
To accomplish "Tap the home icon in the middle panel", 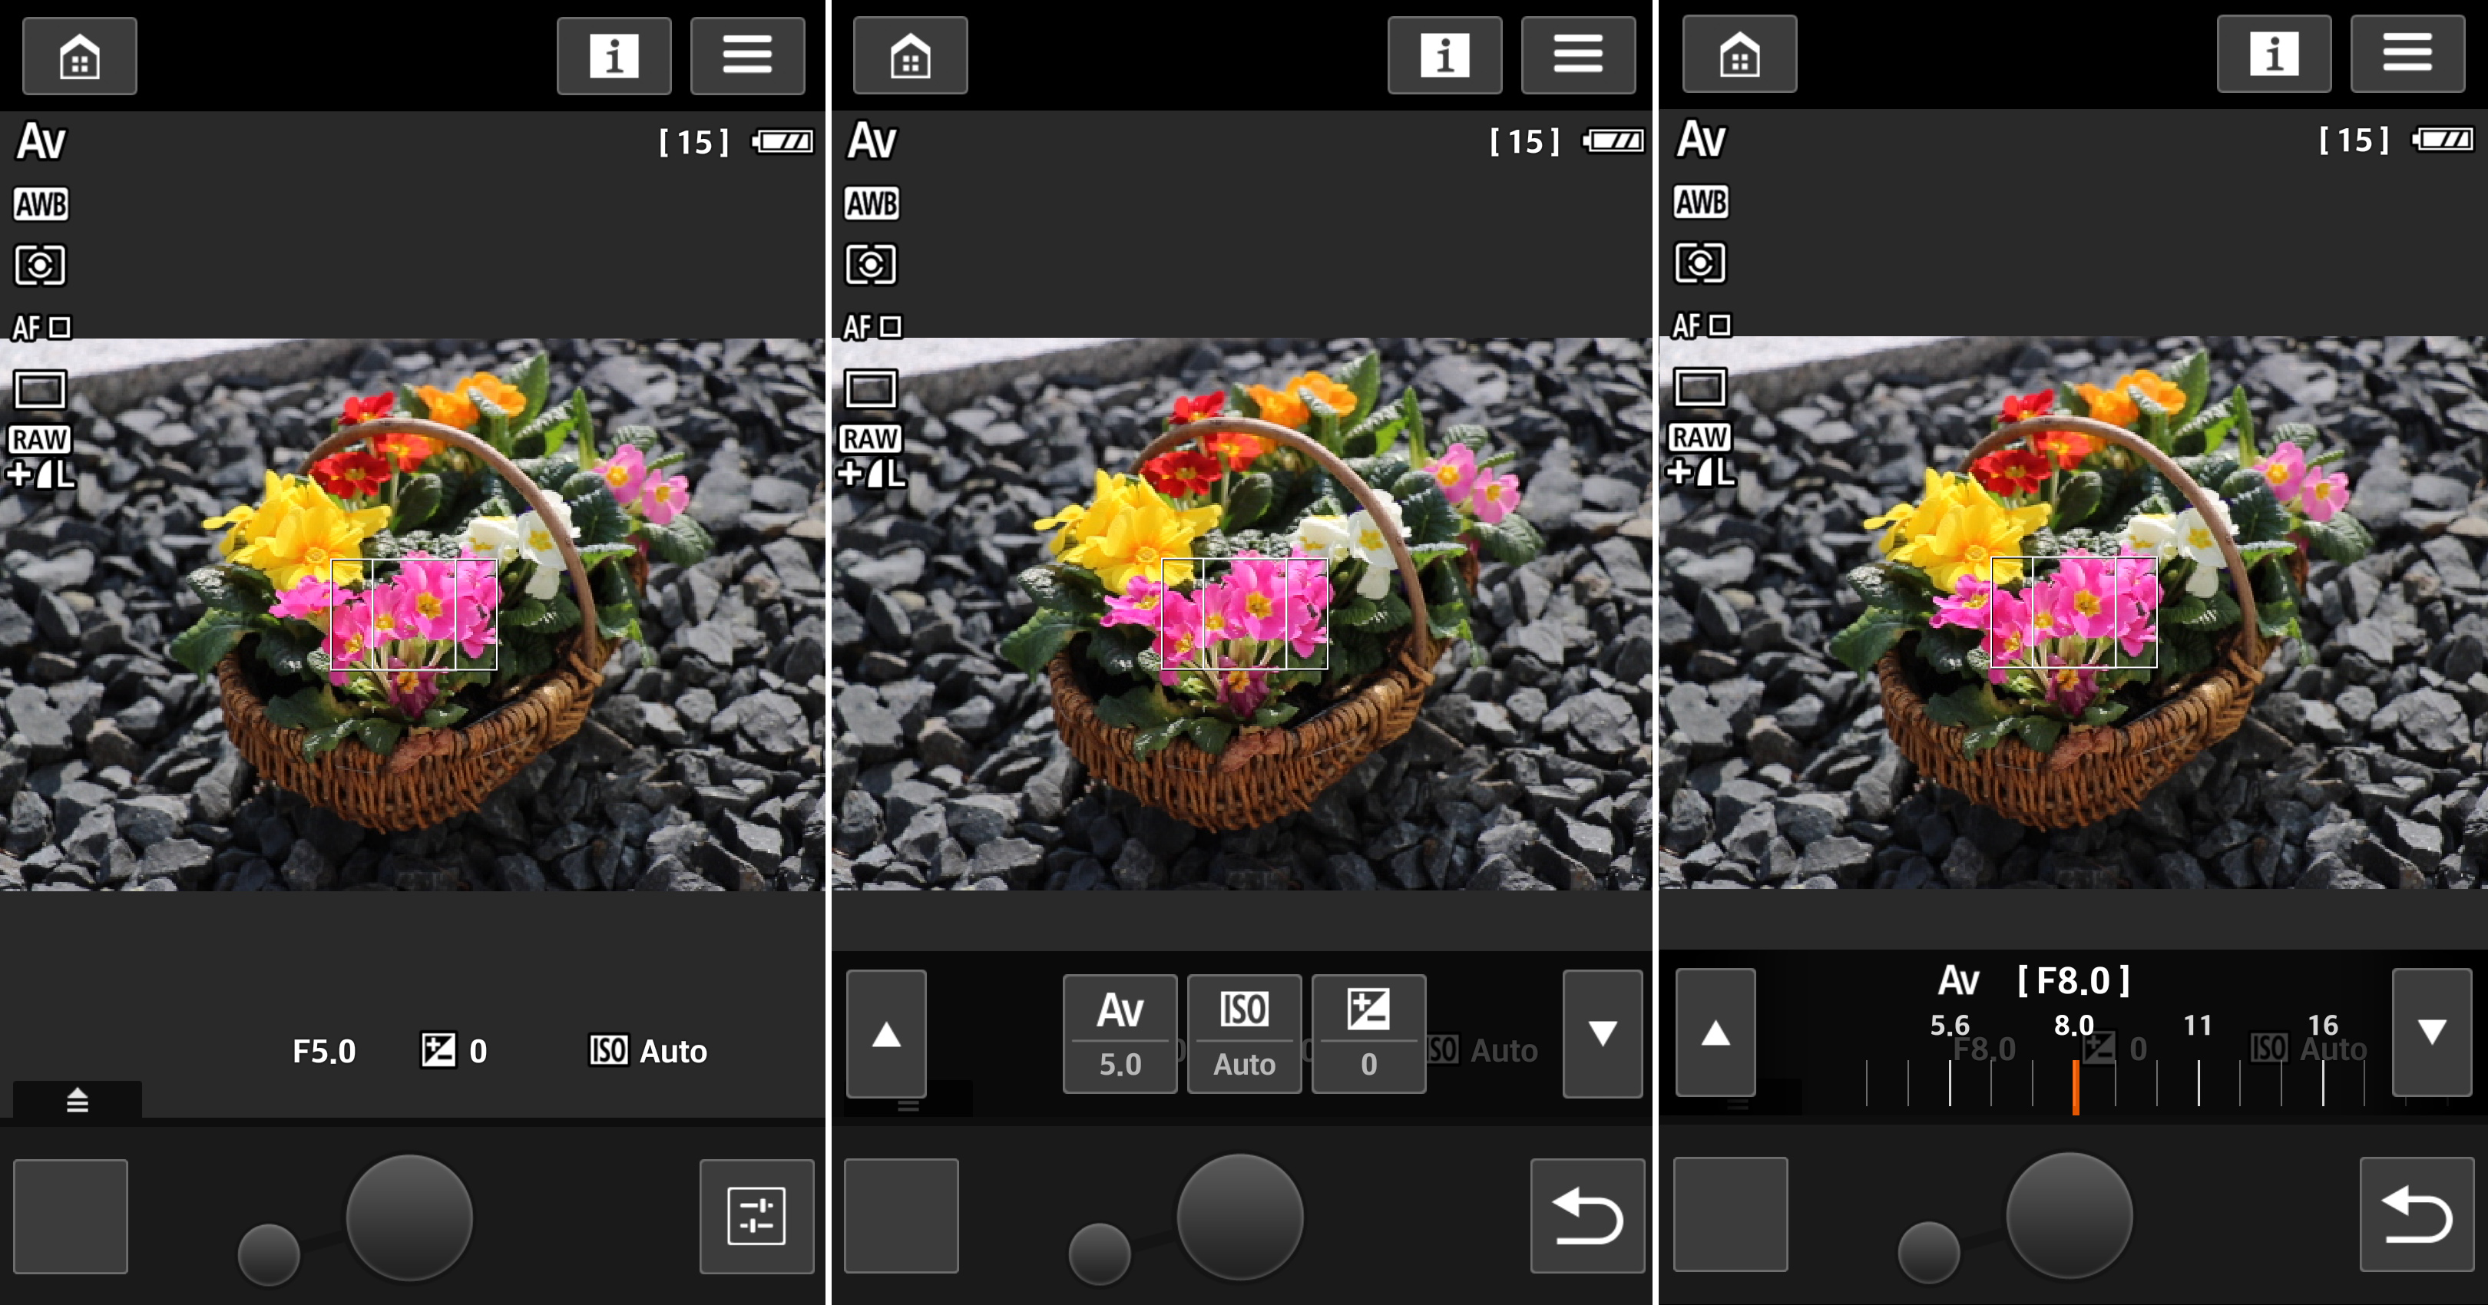I will 910,55.
